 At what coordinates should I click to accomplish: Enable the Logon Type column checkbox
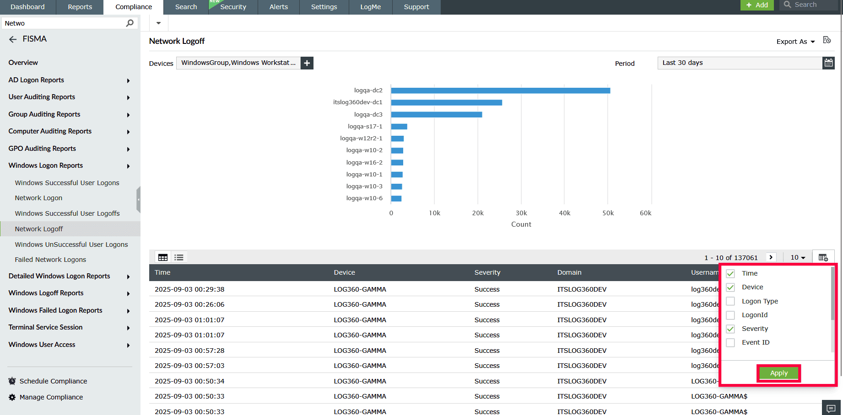[730, 301]
